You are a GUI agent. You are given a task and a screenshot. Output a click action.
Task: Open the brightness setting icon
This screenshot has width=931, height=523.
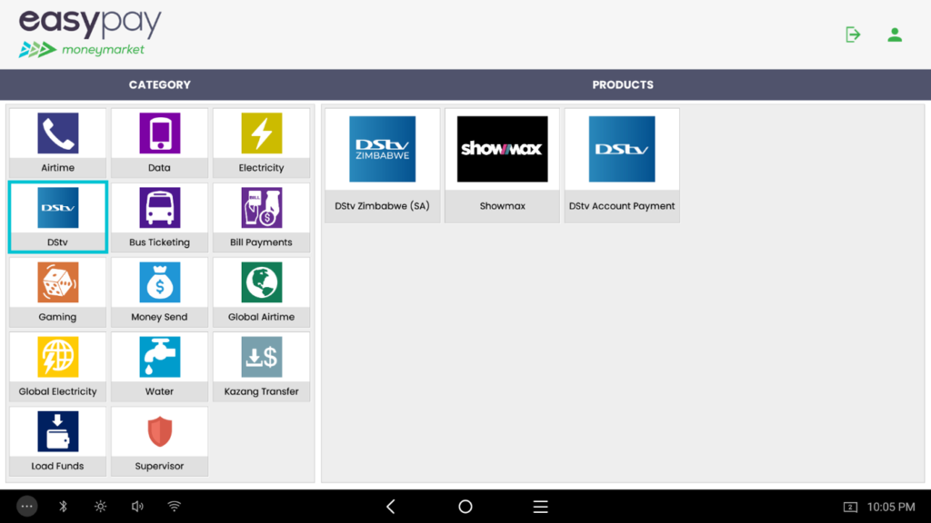pyautogui.click(x=100, y=507)
